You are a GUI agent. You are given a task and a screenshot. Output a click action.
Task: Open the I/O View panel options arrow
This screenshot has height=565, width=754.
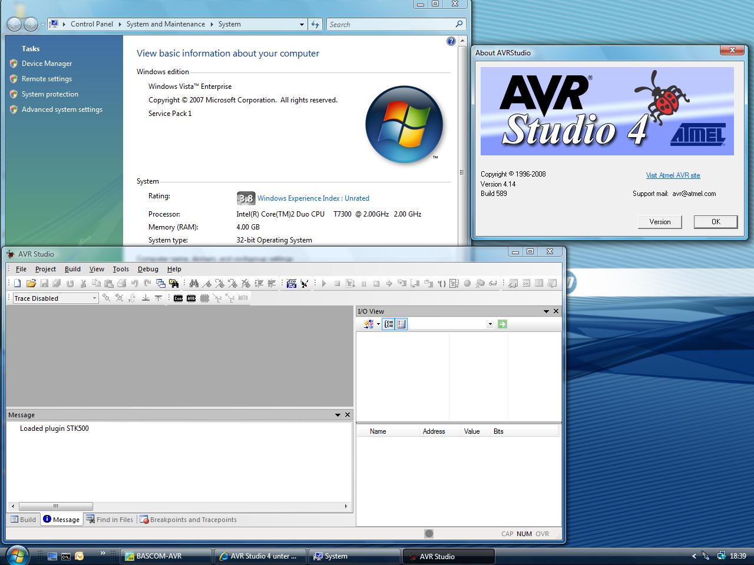pyautogui.click(x=546, y=311)
